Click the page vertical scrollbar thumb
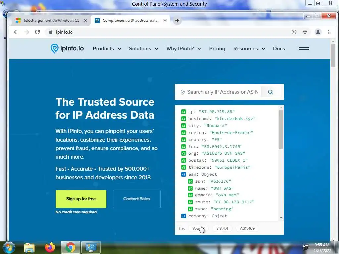Viewport: 339px width, 254px height. [333, 56]
